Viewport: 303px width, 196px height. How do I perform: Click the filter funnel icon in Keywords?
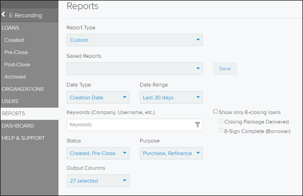coord(197,125)
